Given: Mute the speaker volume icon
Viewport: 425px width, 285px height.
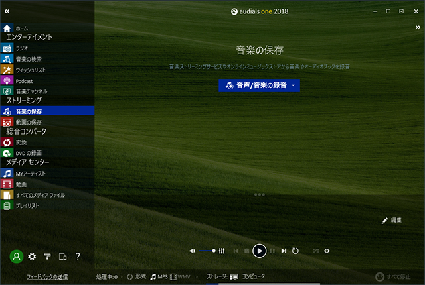Looking at the screenshot, I should pyautogui.click(x=192, y=251).
